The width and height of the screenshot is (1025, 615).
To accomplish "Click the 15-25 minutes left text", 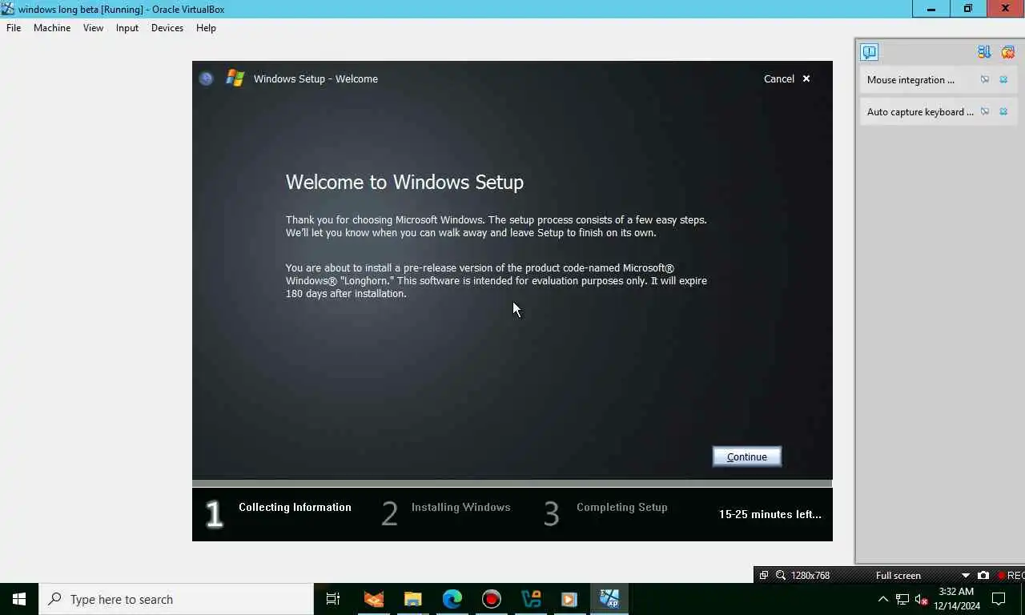I will tap(770, 514).
